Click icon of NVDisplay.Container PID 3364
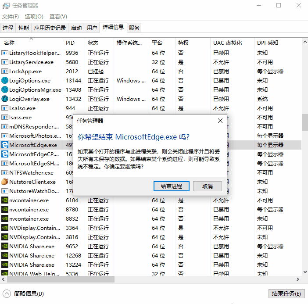The height and width of the screenshot is (304, 308). tap(5, 228)
